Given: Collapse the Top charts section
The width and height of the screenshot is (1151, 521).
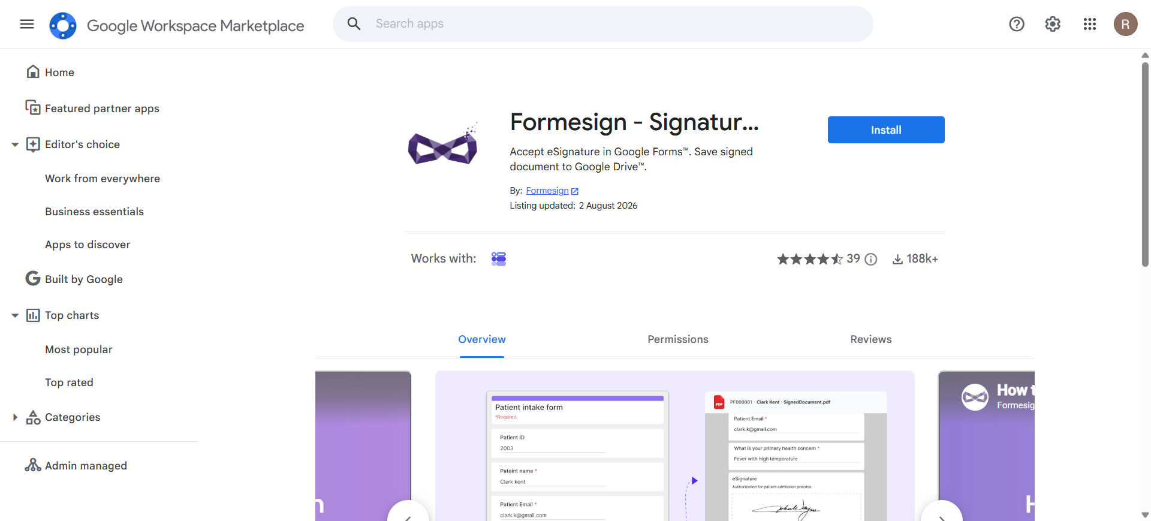Looking at the screenshot, I should (x=15, y=315).
